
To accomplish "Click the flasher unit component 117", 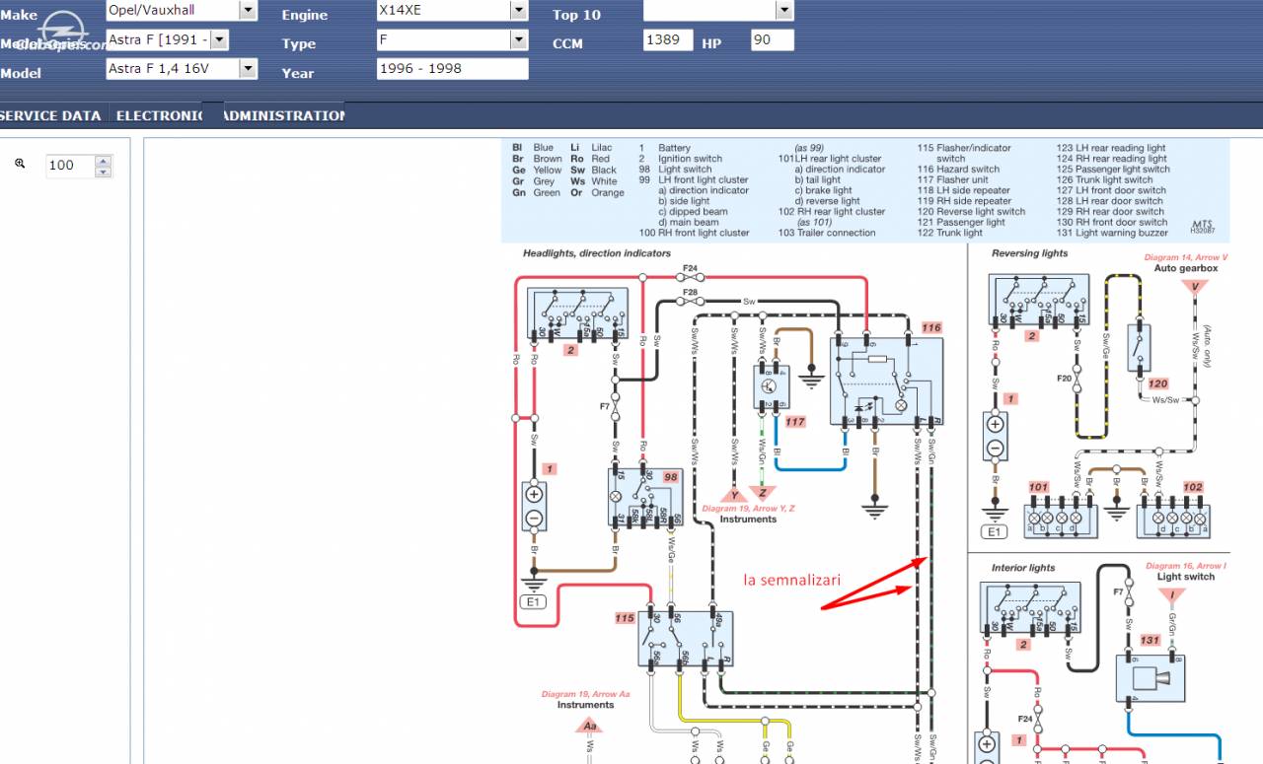I will 770,386.
